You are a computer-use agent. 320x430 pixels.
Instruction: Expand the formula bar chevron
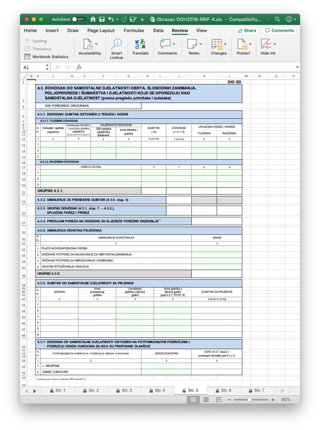coord(297,67)
